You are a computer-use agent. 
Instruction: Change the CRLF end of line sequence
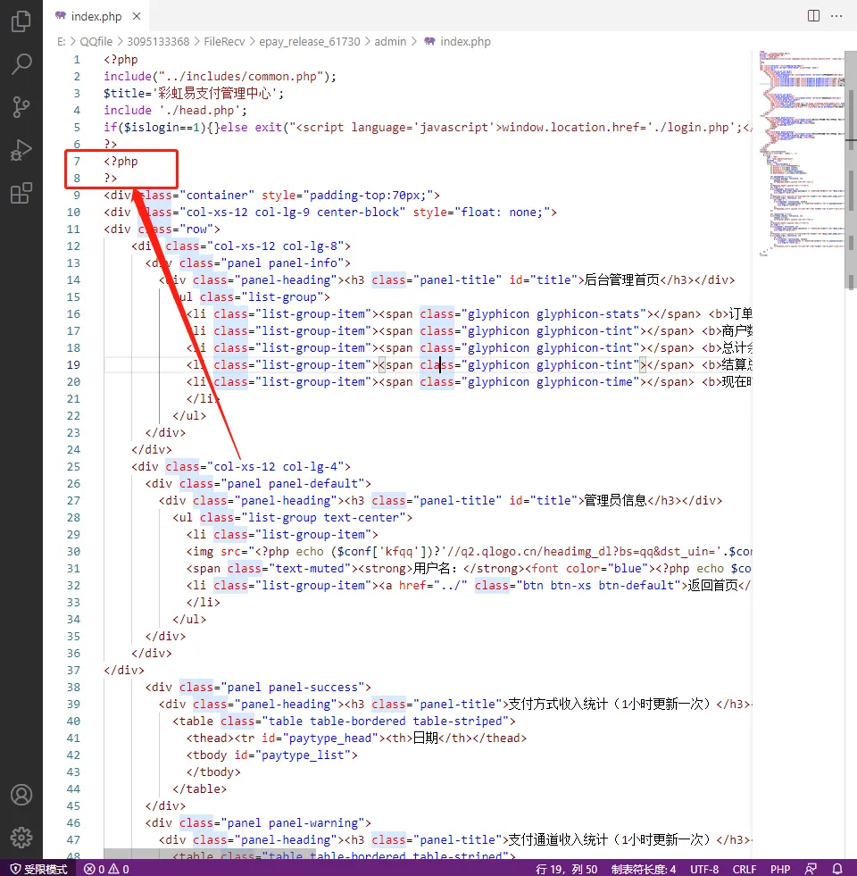[745, 868]
